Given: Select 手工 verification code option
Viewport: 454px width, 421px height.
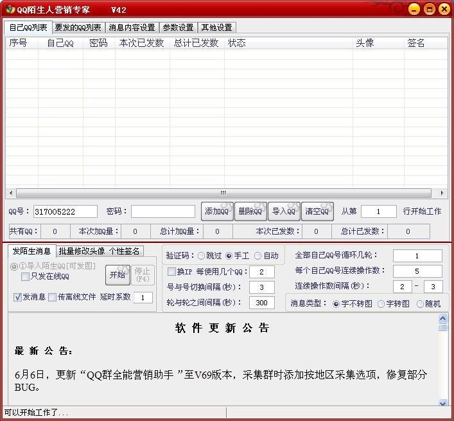Looking at the screenshot, I should 237,256.
